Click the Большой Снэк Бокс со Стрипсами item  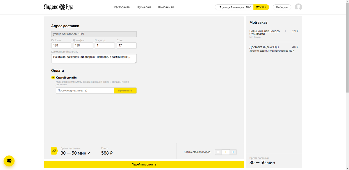(264, 32)
